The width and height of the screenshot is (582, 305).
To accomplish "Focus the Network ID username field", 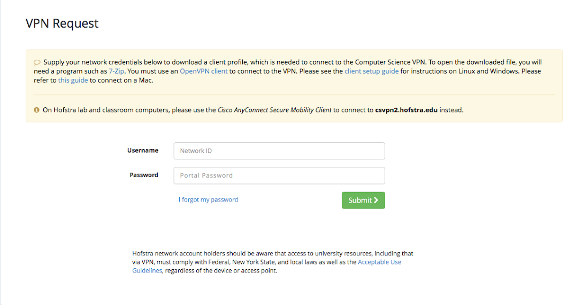I will point(279,151).
